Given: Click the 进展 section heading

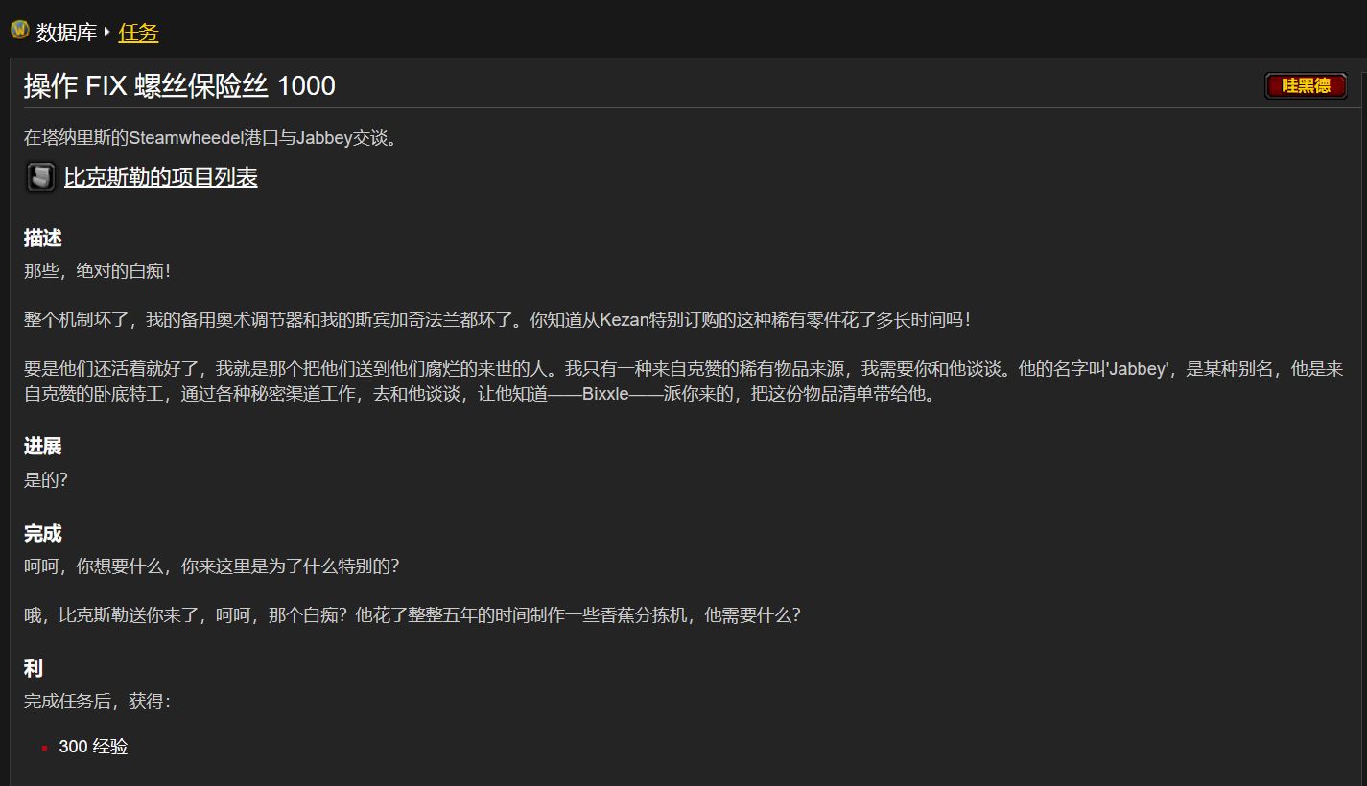Looking at the screenshot, I should click(43, 446).
